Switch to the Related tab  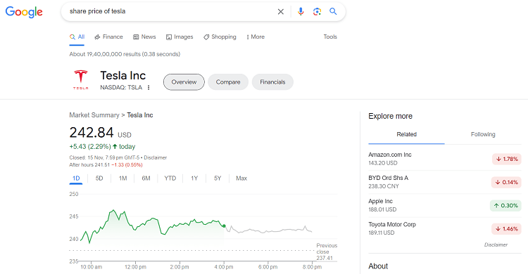click(x=406, y=134)
